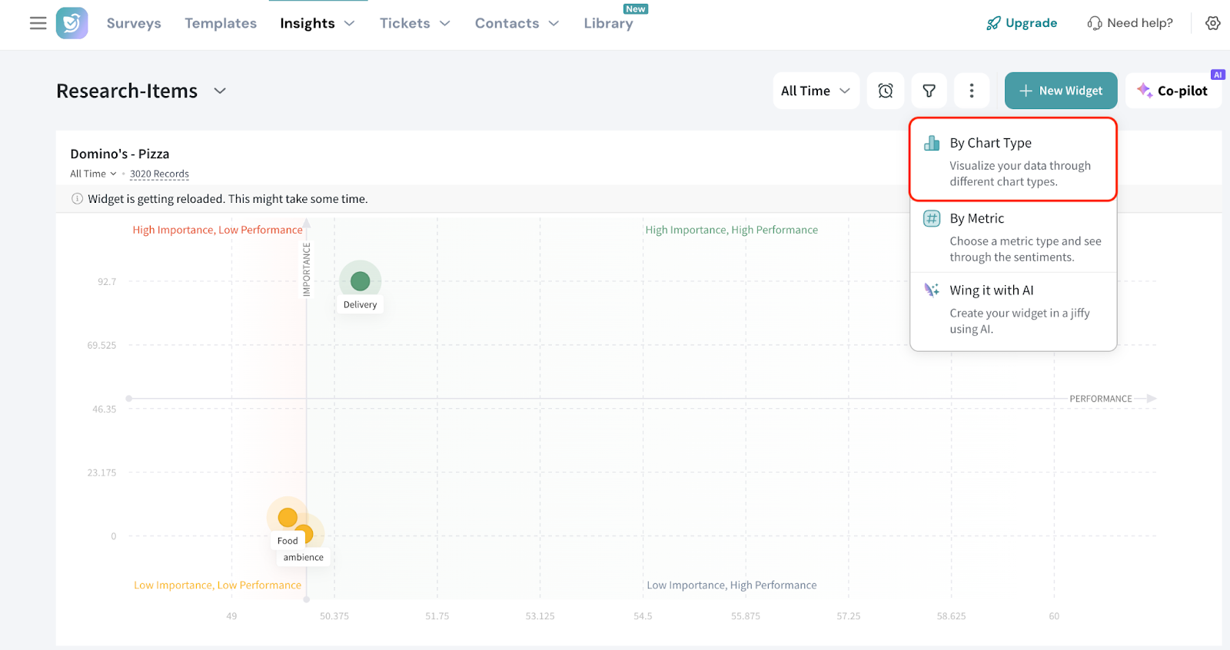Go to the Templates tab
1230x650 pixels.
[221, 23]
